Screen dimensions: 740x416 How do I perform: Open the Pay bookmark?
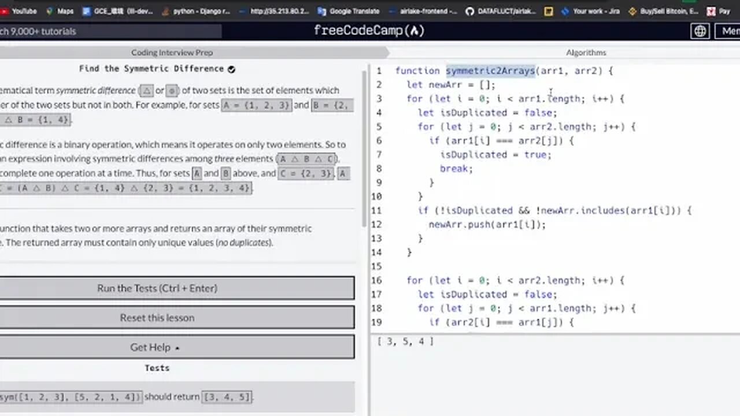719,11
